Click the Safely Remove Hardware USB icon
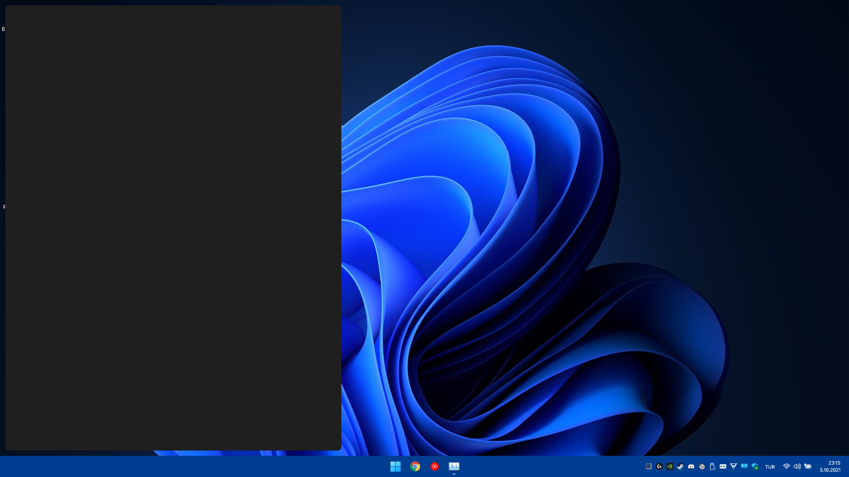This screenshot has width=849, height=477. point(712,466)
